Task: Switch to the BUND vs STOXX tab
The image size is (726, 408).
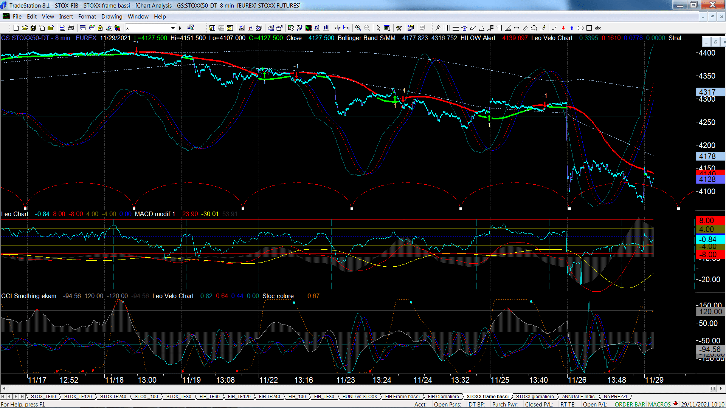Action: (x=360, y=397)
